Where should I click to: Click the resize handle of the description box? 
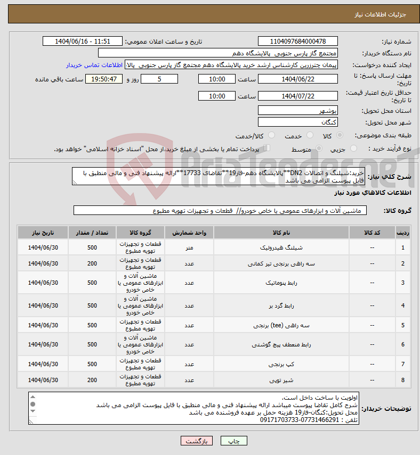(75, 183)
